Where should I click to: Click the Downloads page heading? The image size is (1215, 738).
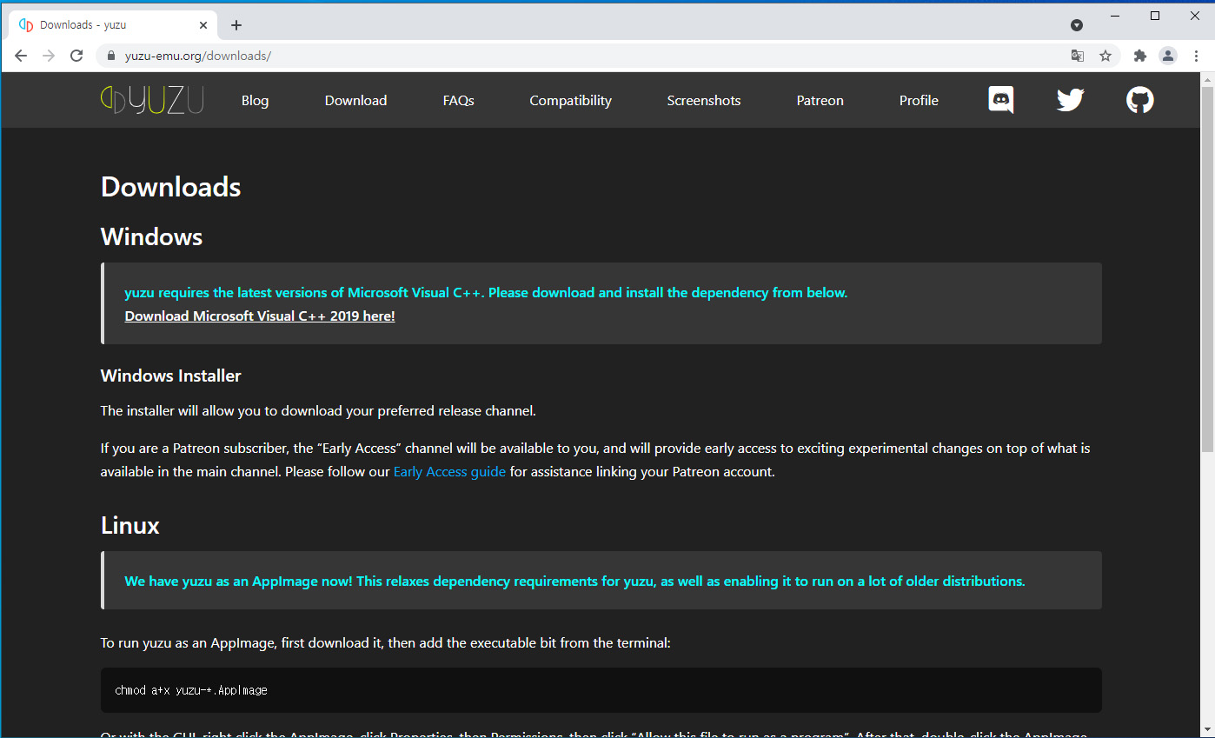point(170,187)
